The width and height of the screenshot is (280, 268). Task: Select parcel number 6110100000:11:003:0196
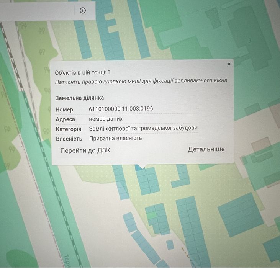[121, 108]
